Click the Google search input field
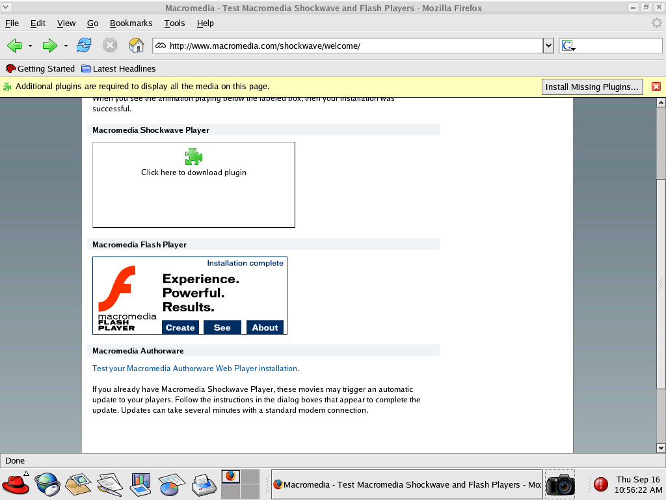Viewport: 666px width, 500px height. pyautogui.click(x=619, y=46)
